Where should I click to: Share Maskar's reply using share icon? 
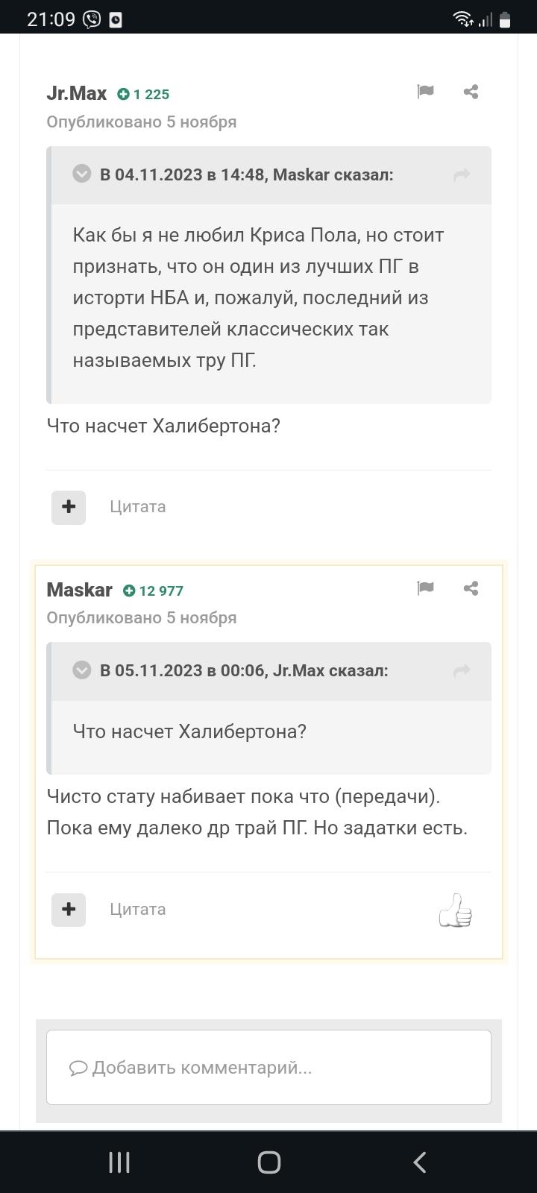pyautogui.click(x=471, y=588)
